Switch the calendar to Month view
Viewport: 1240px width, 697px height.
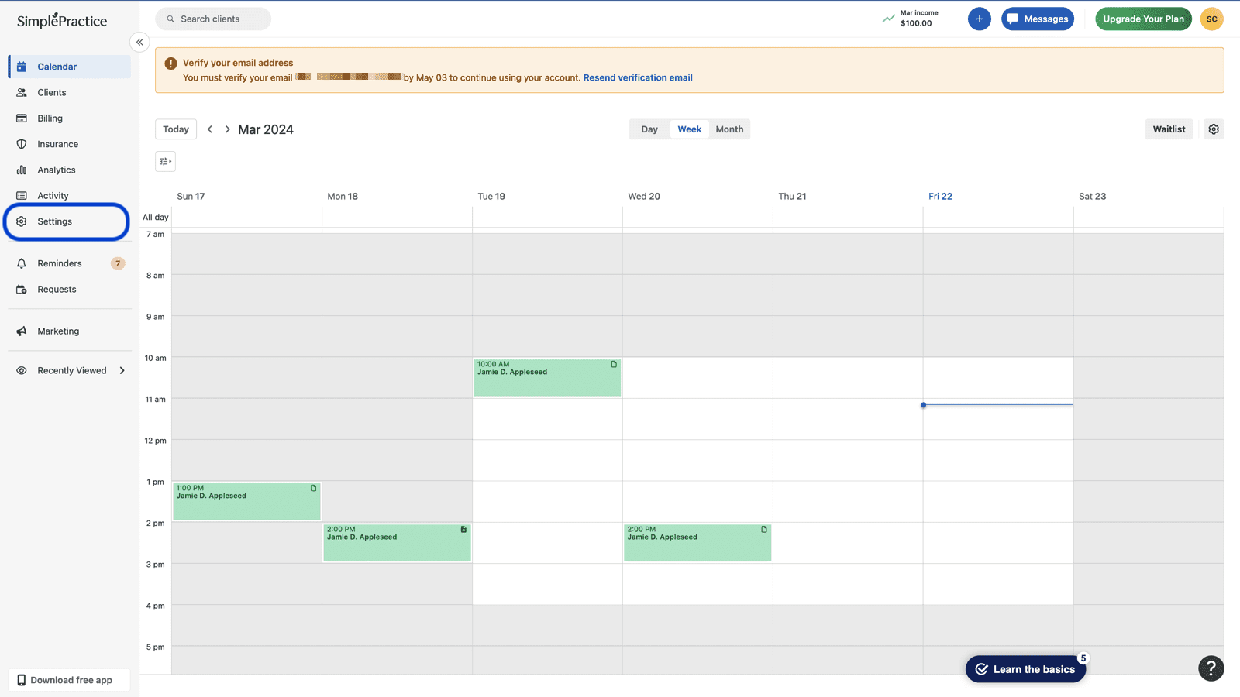[x=728, y=129]
